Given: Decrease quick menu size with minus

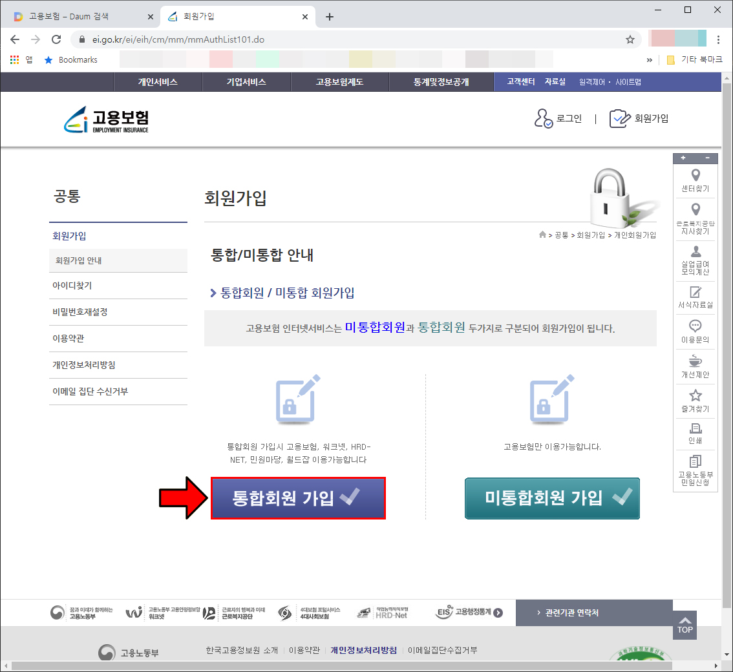Looking at the screenshot, I should click(707, 158).
